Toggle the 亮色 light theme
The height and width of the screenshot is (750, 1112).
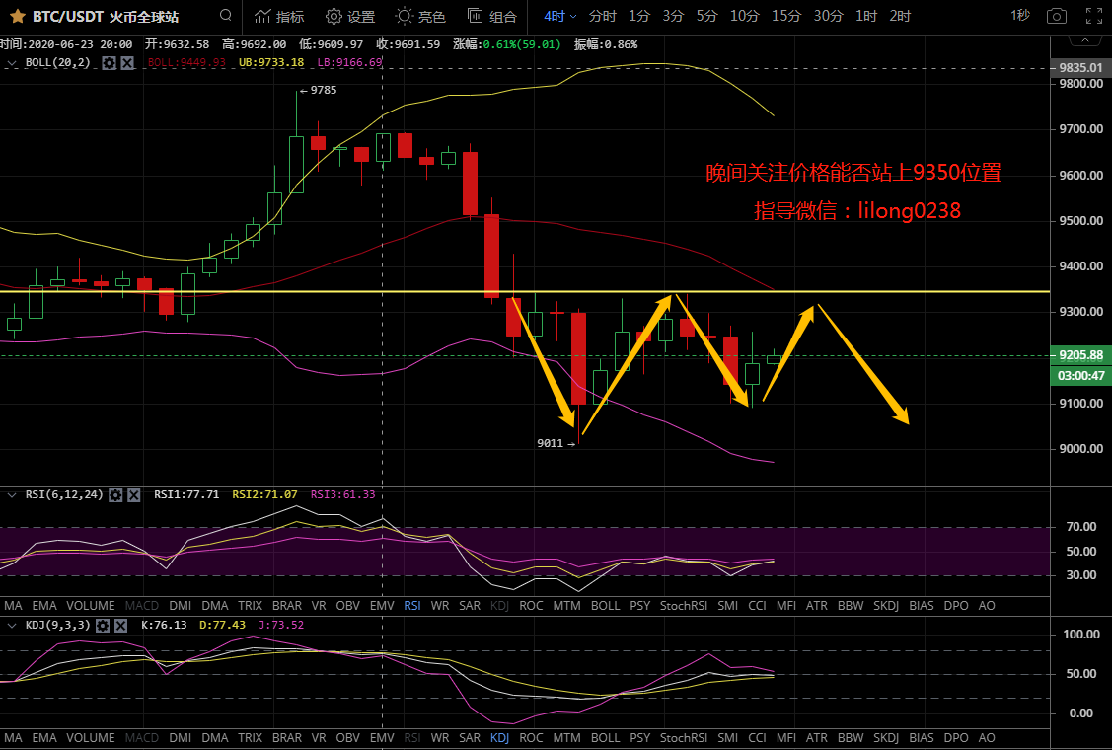point(420,16)
